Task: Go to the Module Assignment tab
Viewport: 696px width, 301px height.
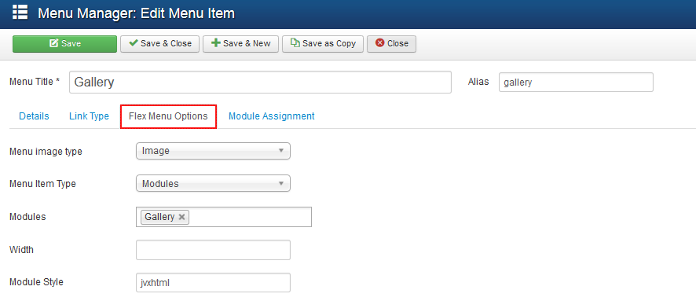Action: click(272, 116)
